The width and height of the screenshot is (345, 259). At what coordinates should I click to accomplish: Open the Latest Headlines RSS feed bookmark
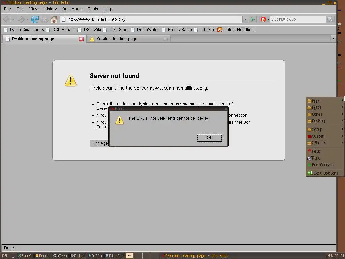[237, 30]
